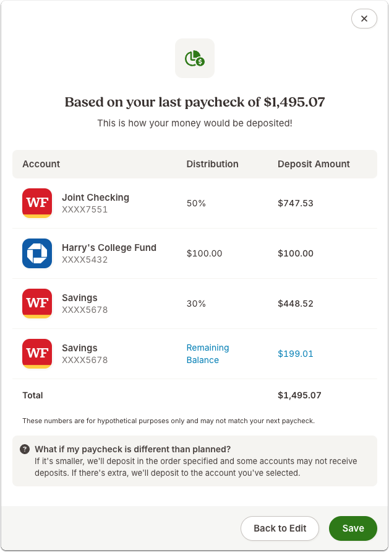Click Wells Fargo logo for 30% Savings

(x=37, y=304)
